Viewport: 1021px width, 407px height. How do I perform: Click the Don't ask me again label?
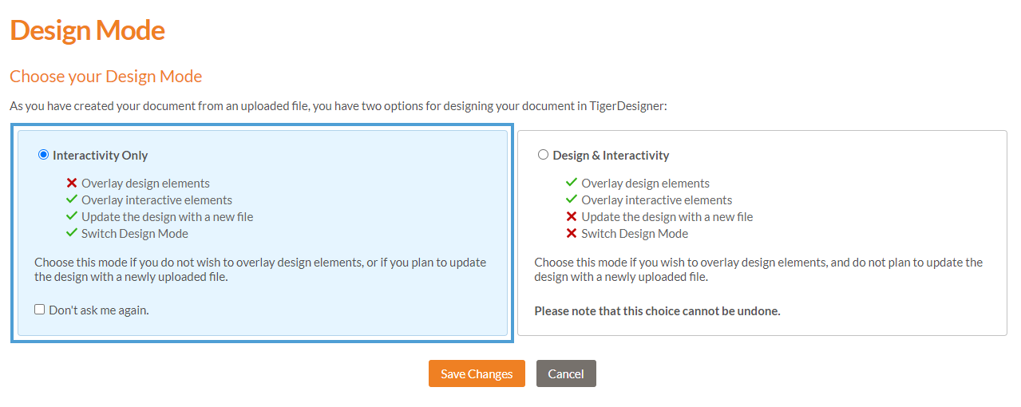[99, 310]
